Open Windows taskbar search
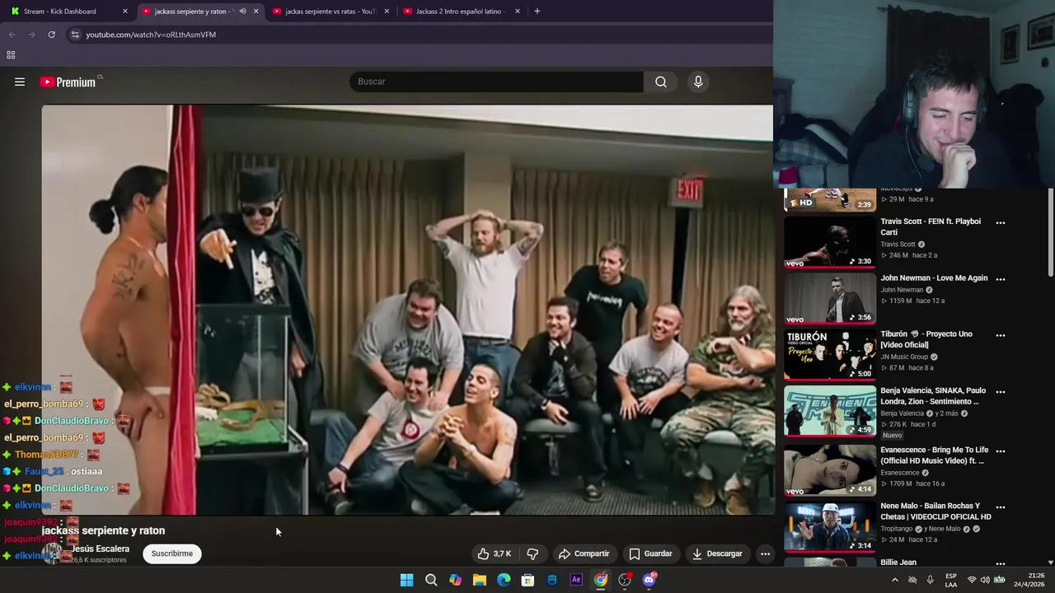The image size is (1055, 593). click(431, 580)
